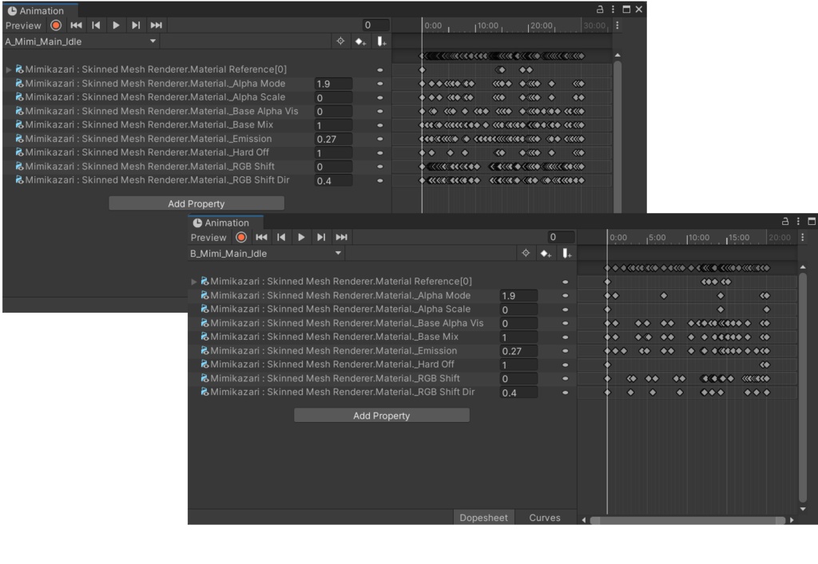Edit _RGB Shift Dir value in B_Mimi_Main_Idle window
The image size is (818, 564).
coord(518,392)
